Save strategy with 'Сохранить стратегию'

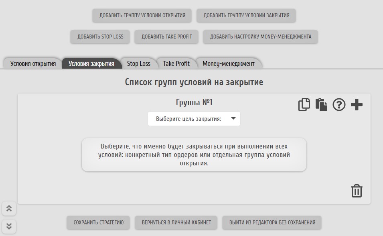[x=98, y=222]
